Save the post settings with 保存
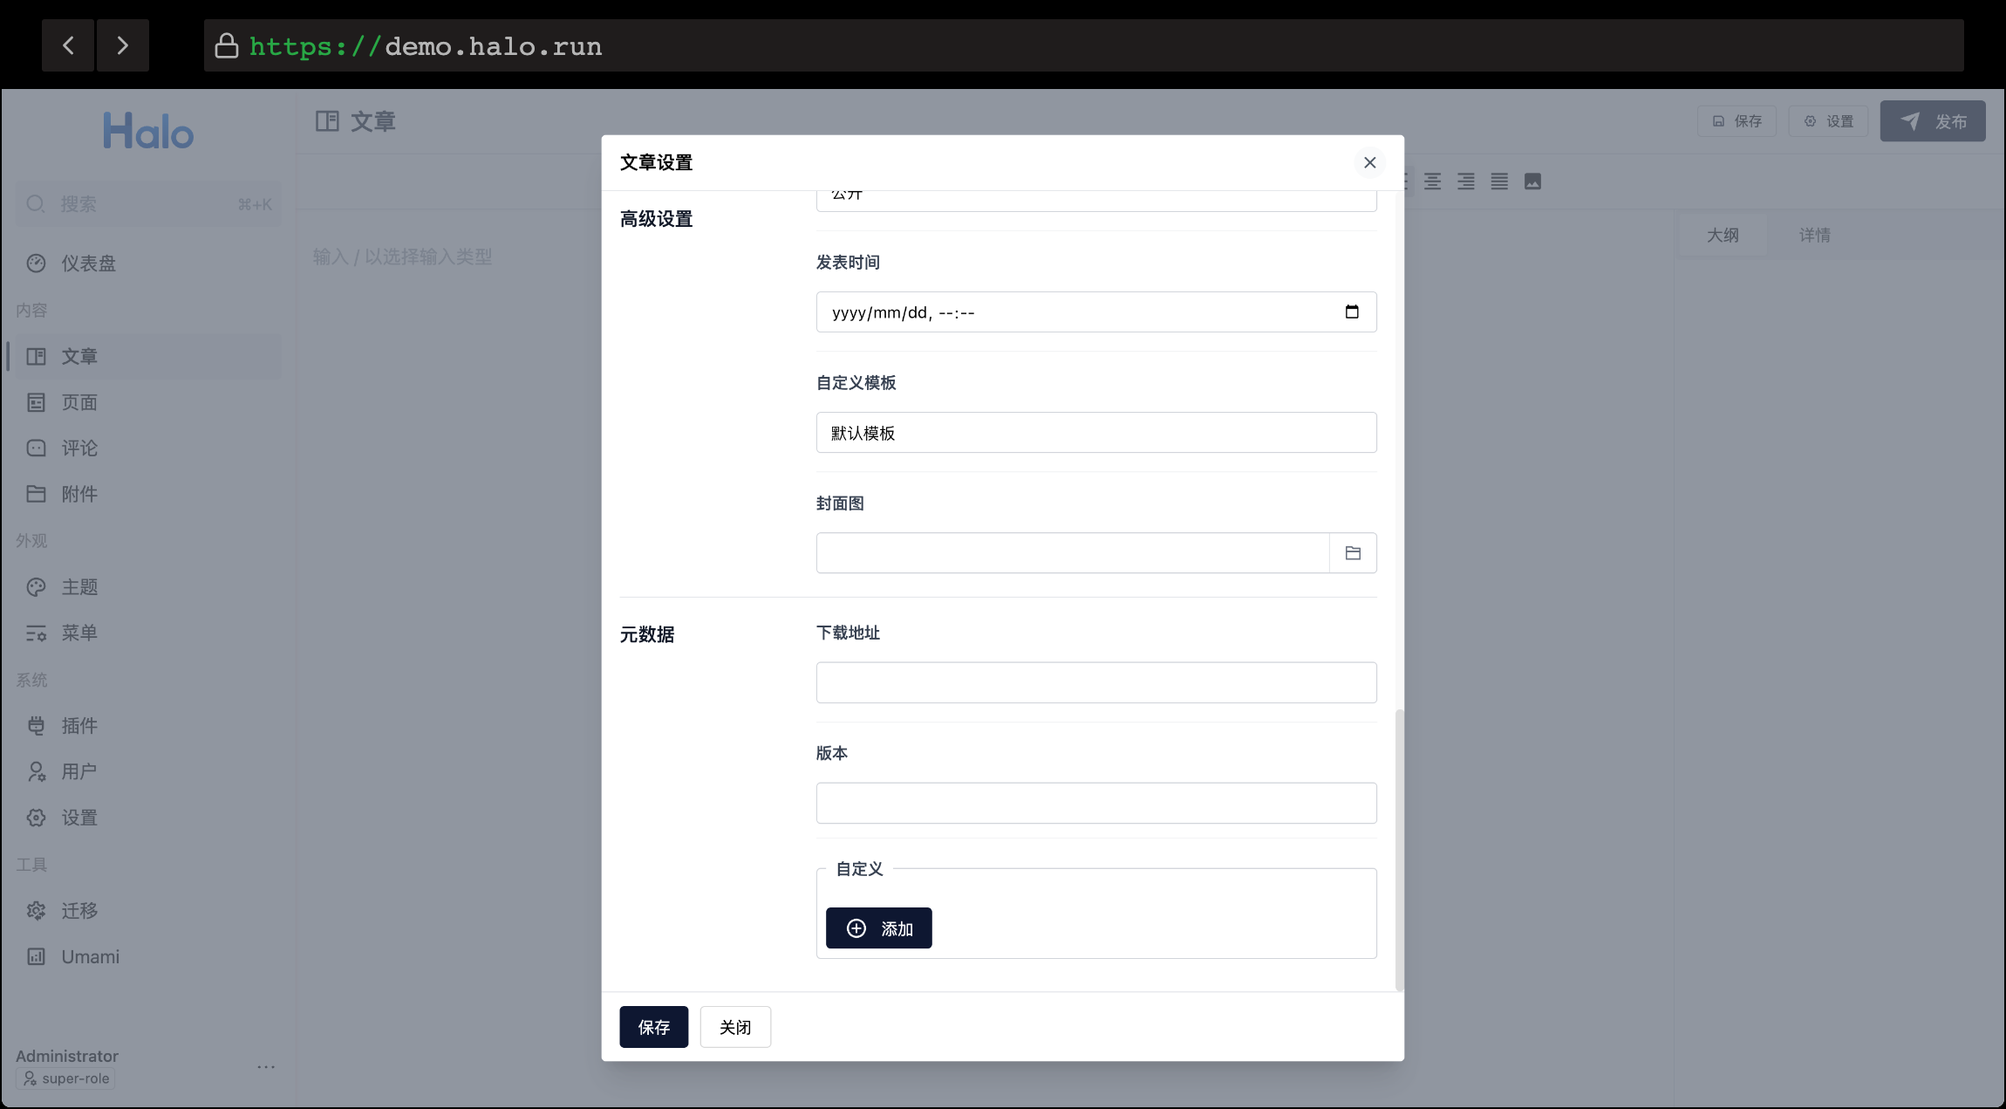 (653, 1027)
